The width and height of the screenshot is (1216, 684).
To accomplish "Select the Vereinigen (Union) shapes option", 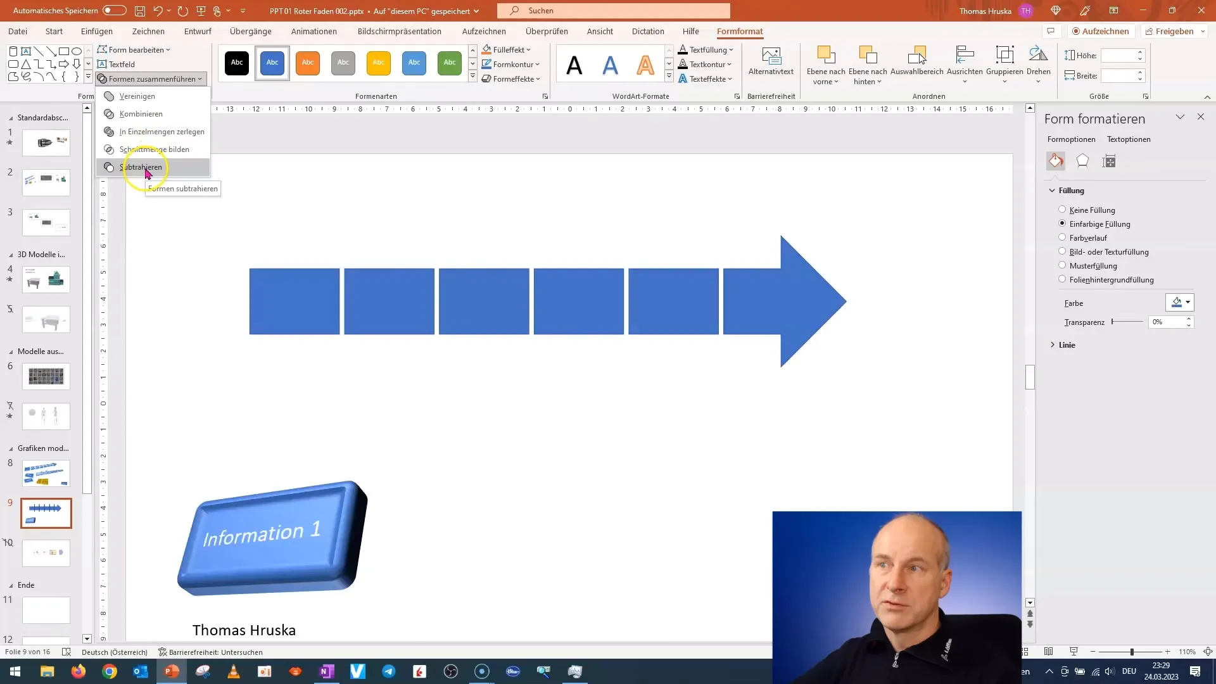I will [137, 96].
